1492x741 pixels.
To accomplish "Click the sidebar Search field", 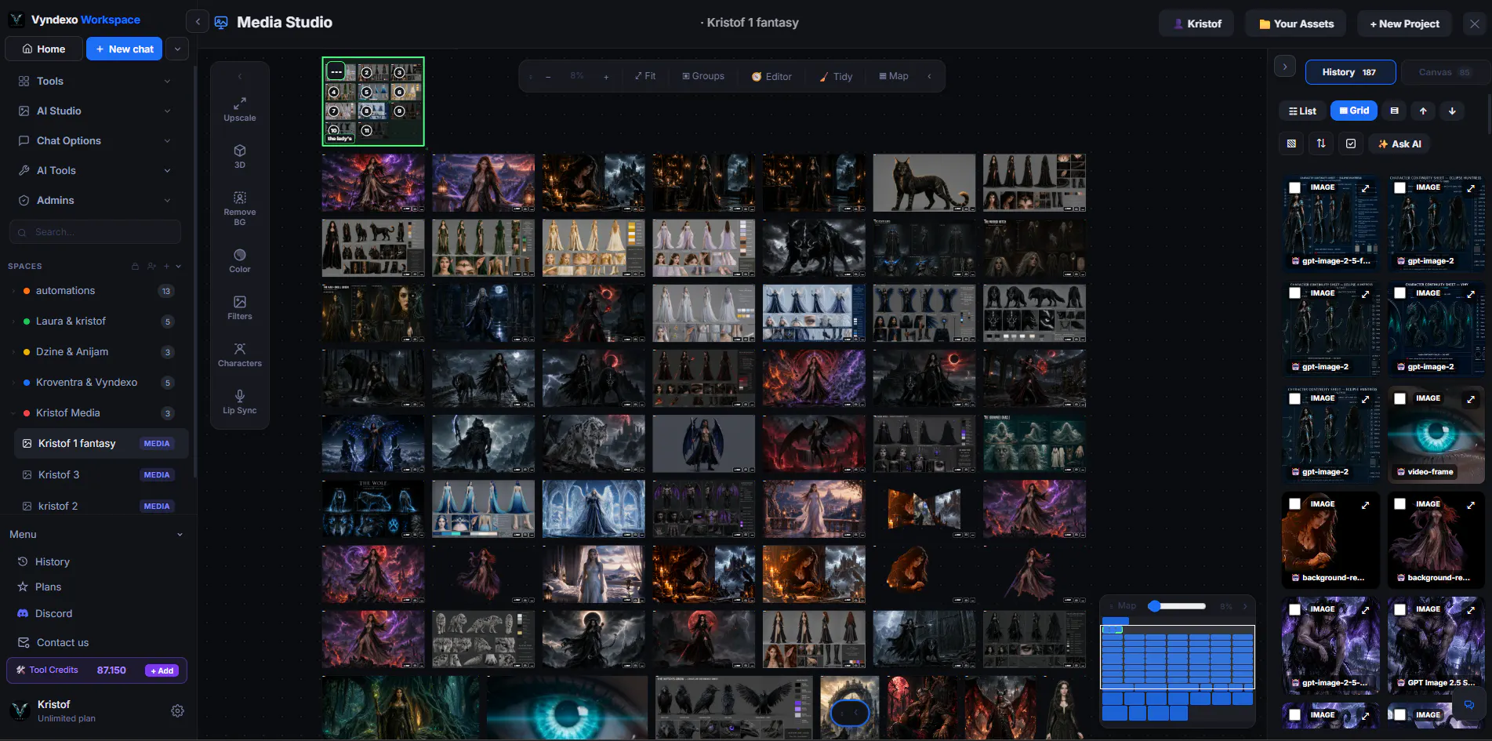I will pos(95,232).
